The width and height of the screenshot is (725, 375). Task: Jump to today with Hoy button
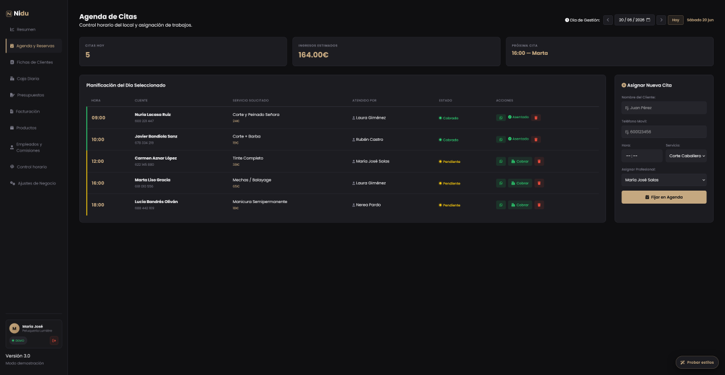(675, 20)
